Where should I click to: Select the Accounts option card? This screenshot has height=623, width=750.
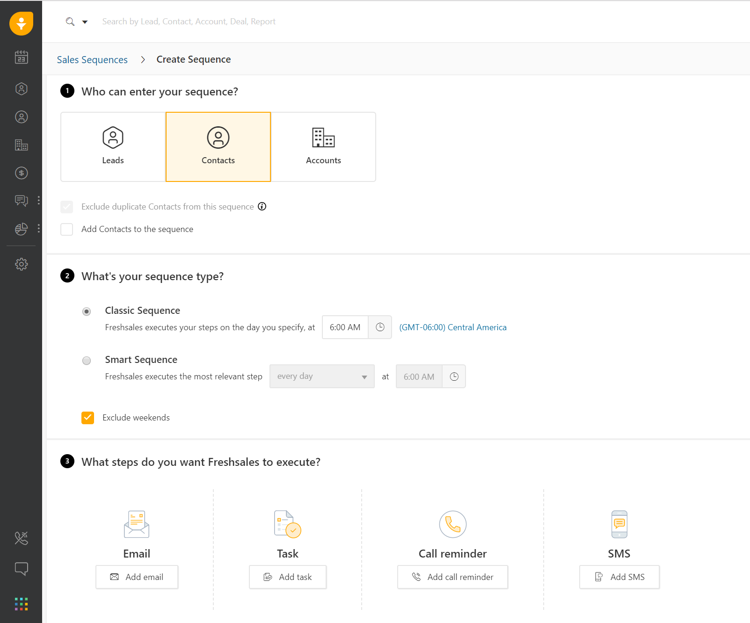[x=323, y=147]
